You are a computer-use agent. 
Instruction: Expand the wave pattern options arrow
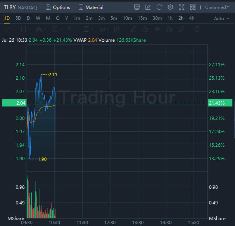click(x=45, y=29)
